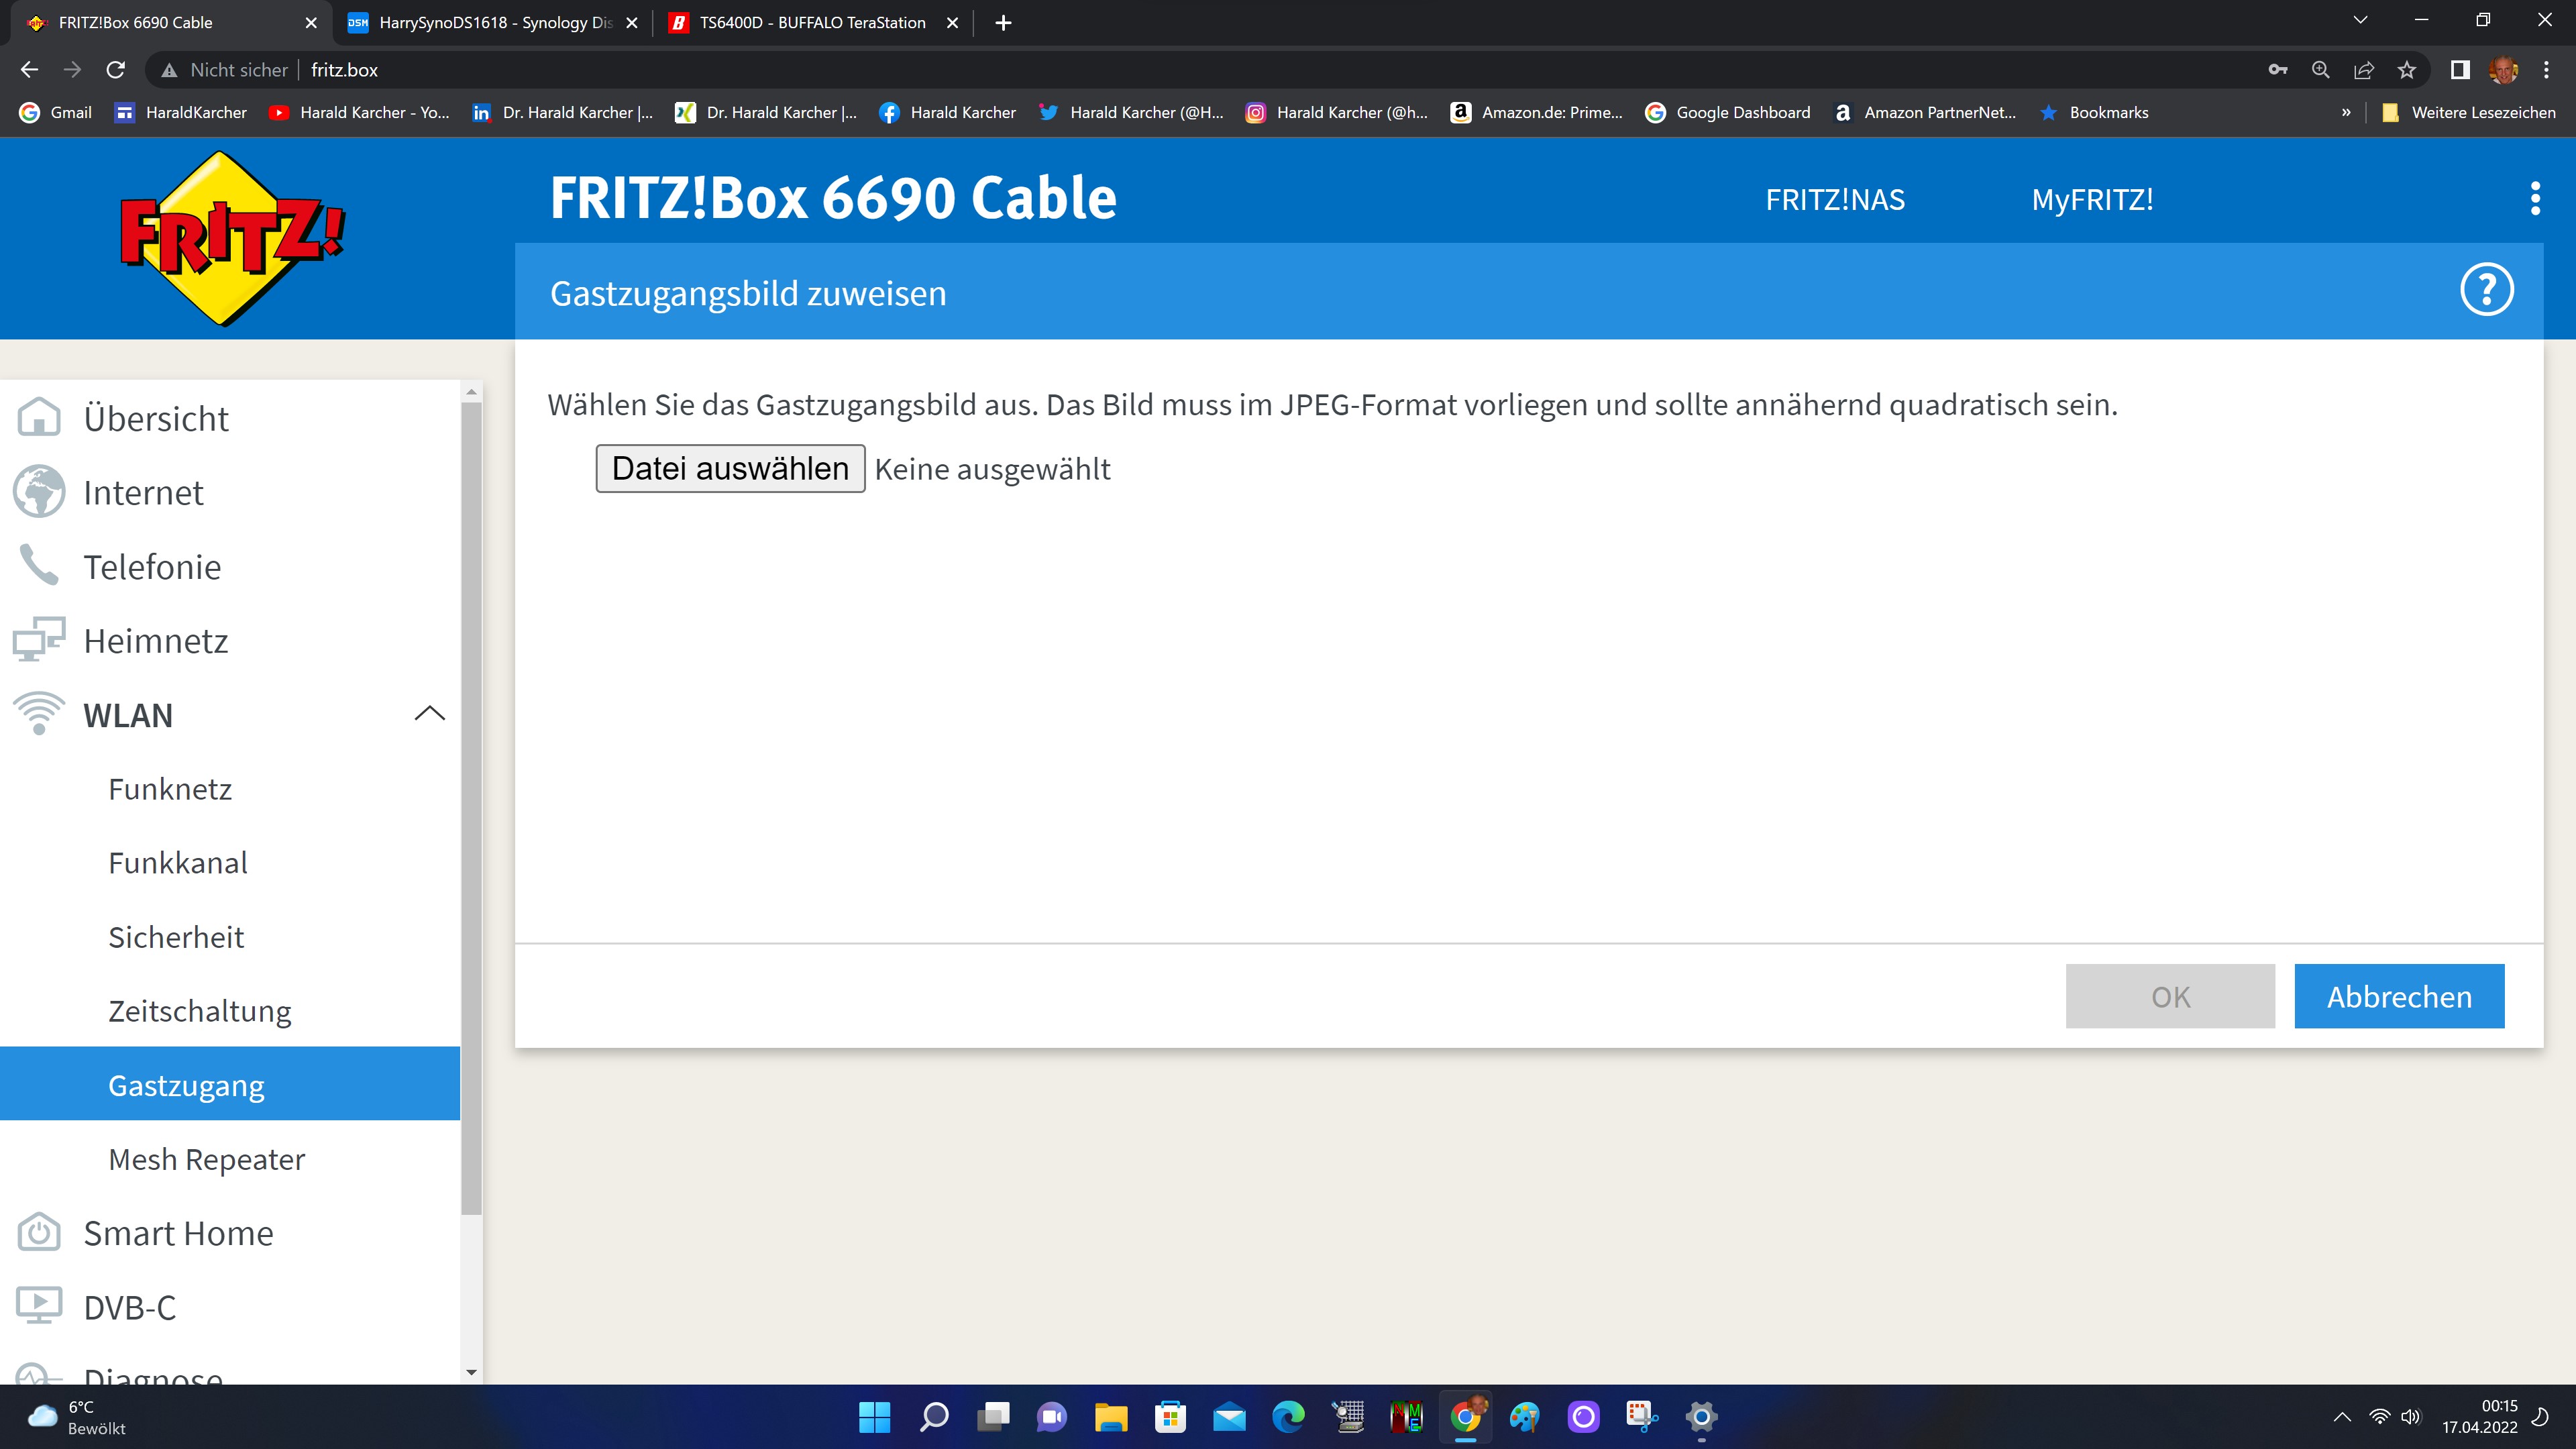Click the Datei auswählen button
This screenshot has height=1449, width=2576.
(730, 468)
